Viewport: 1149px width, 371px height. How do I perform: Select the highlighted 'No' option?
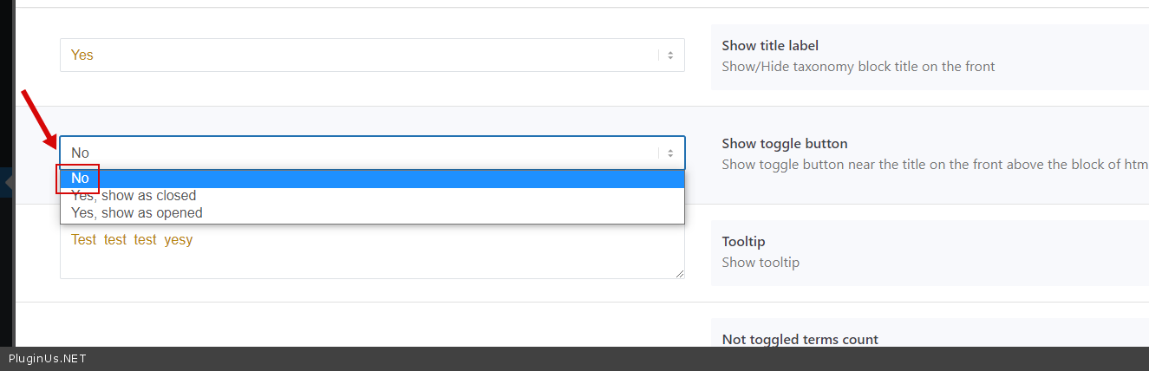pyautogui.click(x=80, y=179)
